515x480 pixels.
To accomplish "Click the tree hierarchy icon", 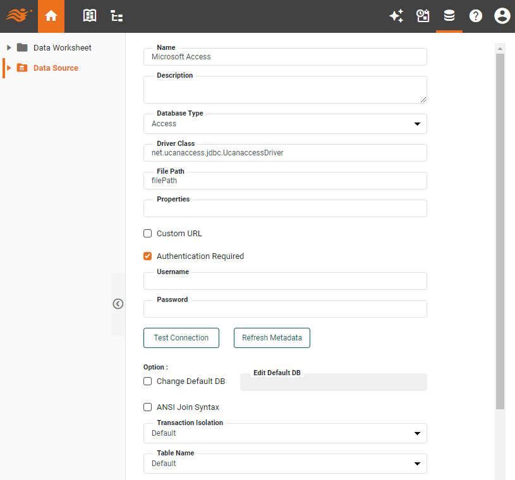I will coord(117,16).
